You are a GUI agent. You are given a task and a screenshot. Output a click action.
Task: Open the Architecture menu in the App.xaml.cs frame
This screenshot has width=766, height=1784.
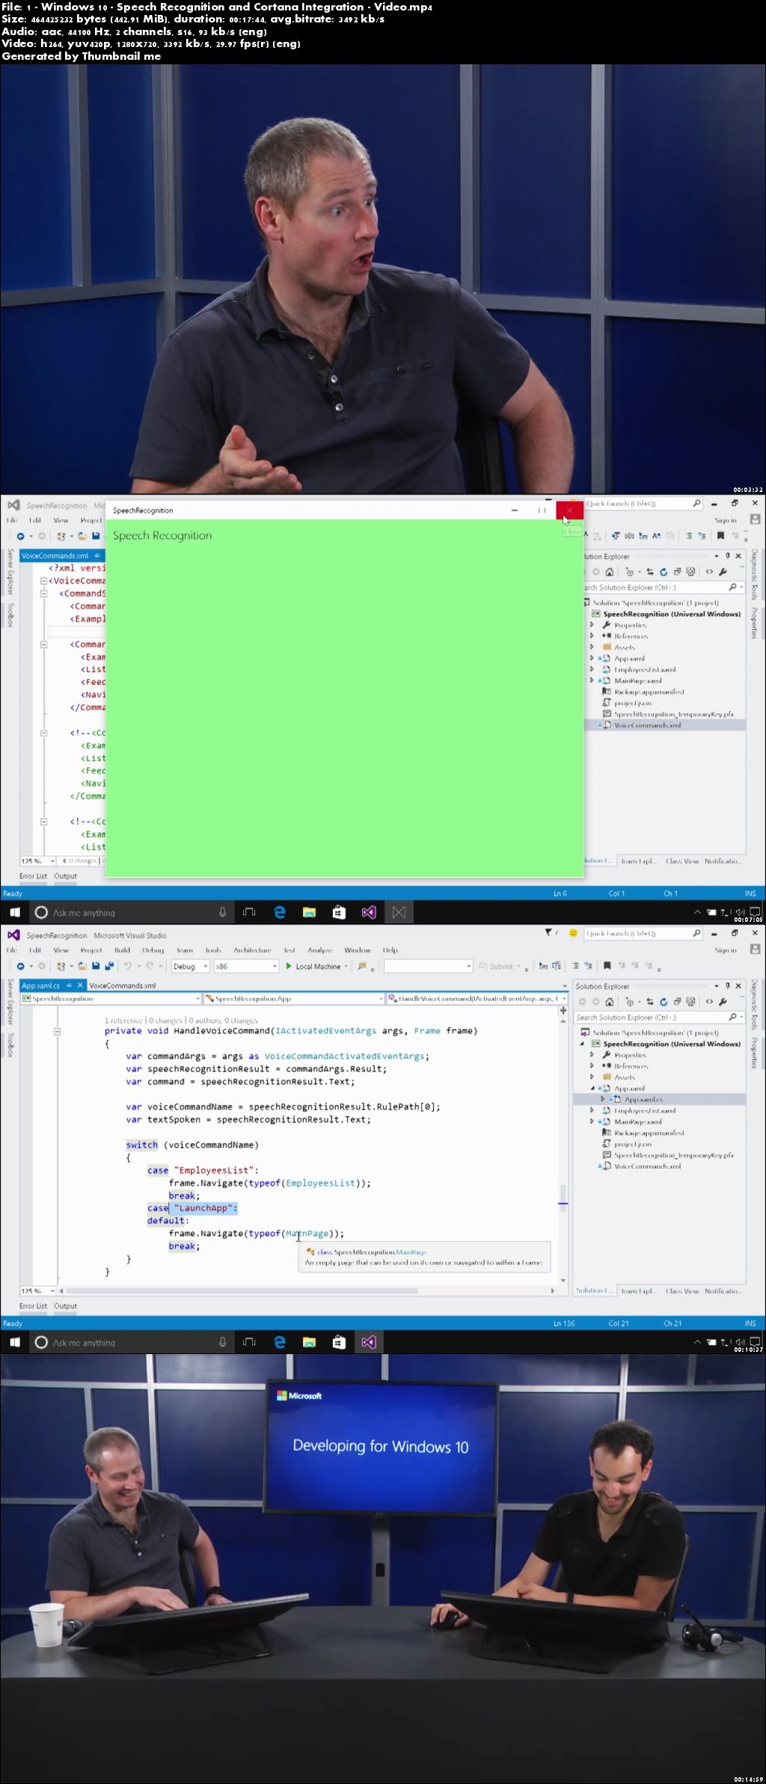[x=252, y=950]
